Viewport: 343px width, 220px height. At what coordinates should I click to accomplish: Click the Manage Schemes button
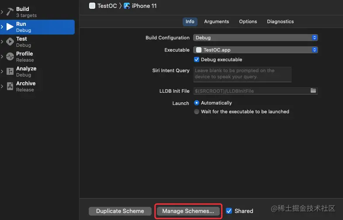pos(188,211)
